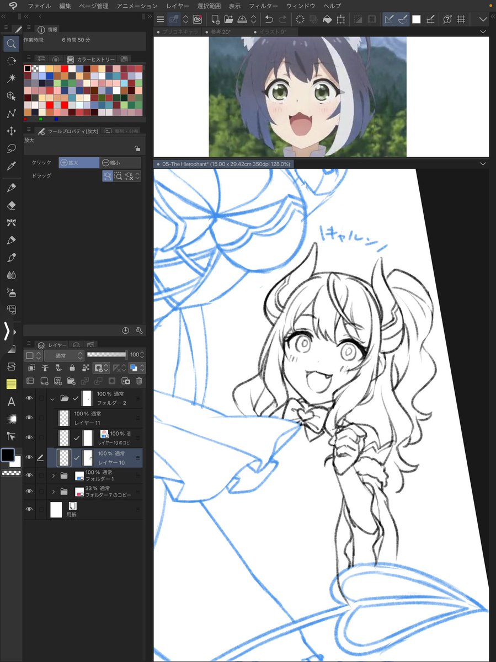This screenshot has height=662, width=496.
Task: Hide the フォルダー 7 のコピー folder
Action: 29,492
